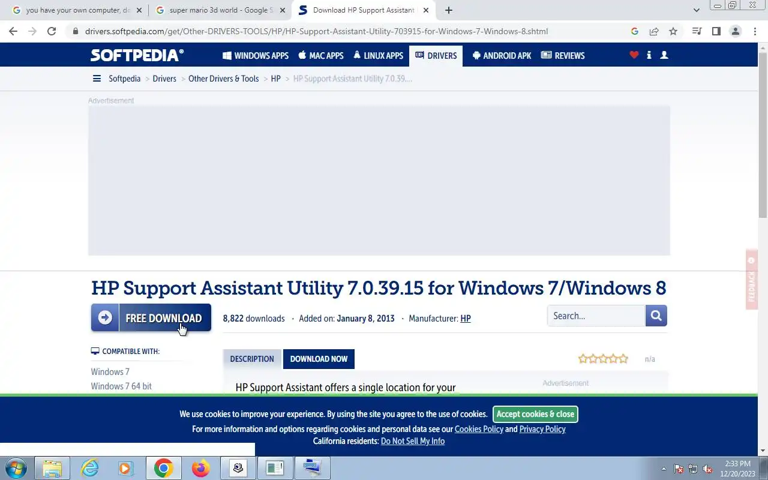Open the Android APK section
The image size is (768, 480).
[502, 55]
